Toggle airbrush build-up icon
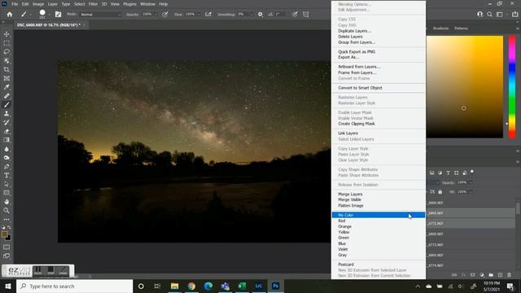This screenshot has height=293, width=521. [x=208, y=15]
